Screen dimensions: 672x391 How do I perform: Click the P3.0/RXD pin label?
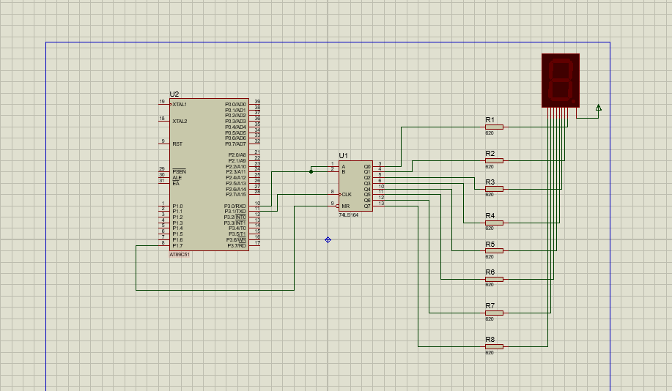tap(235, 206)
